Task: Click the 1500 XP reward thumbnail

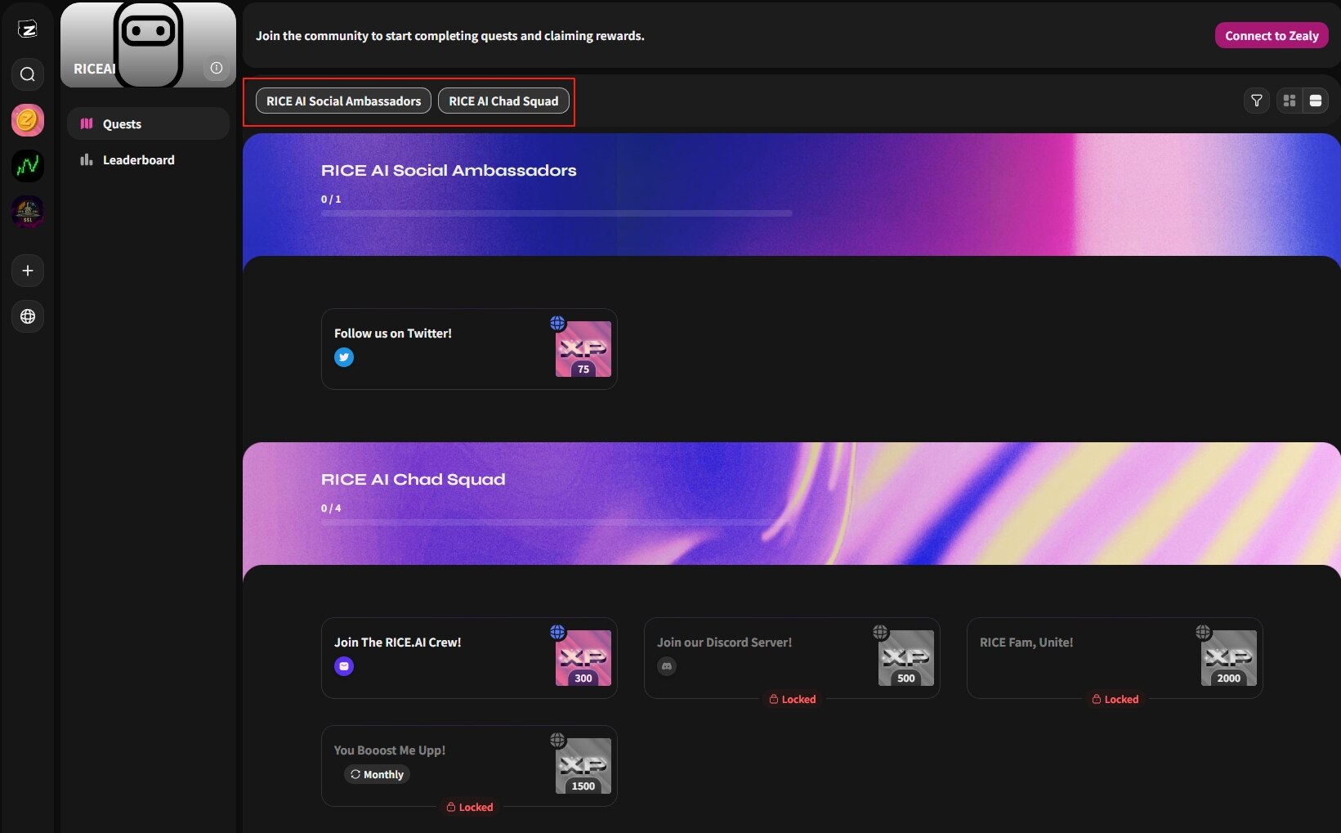Action: point(583,766)
